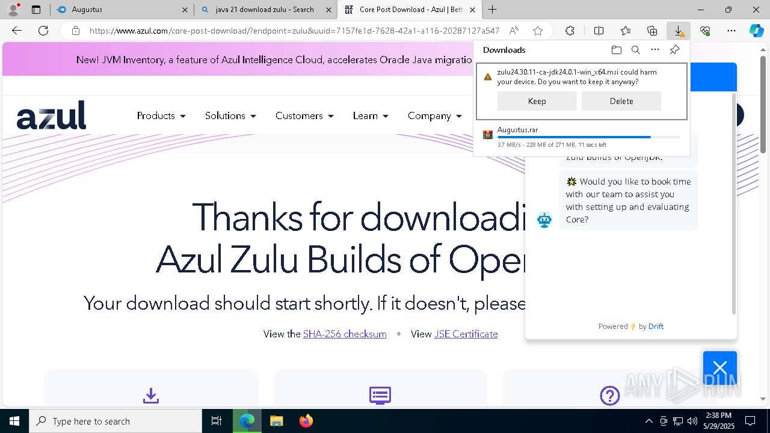Open Task View in taskbar
This screenshot has height=433, width=770.
click(217, 421)
